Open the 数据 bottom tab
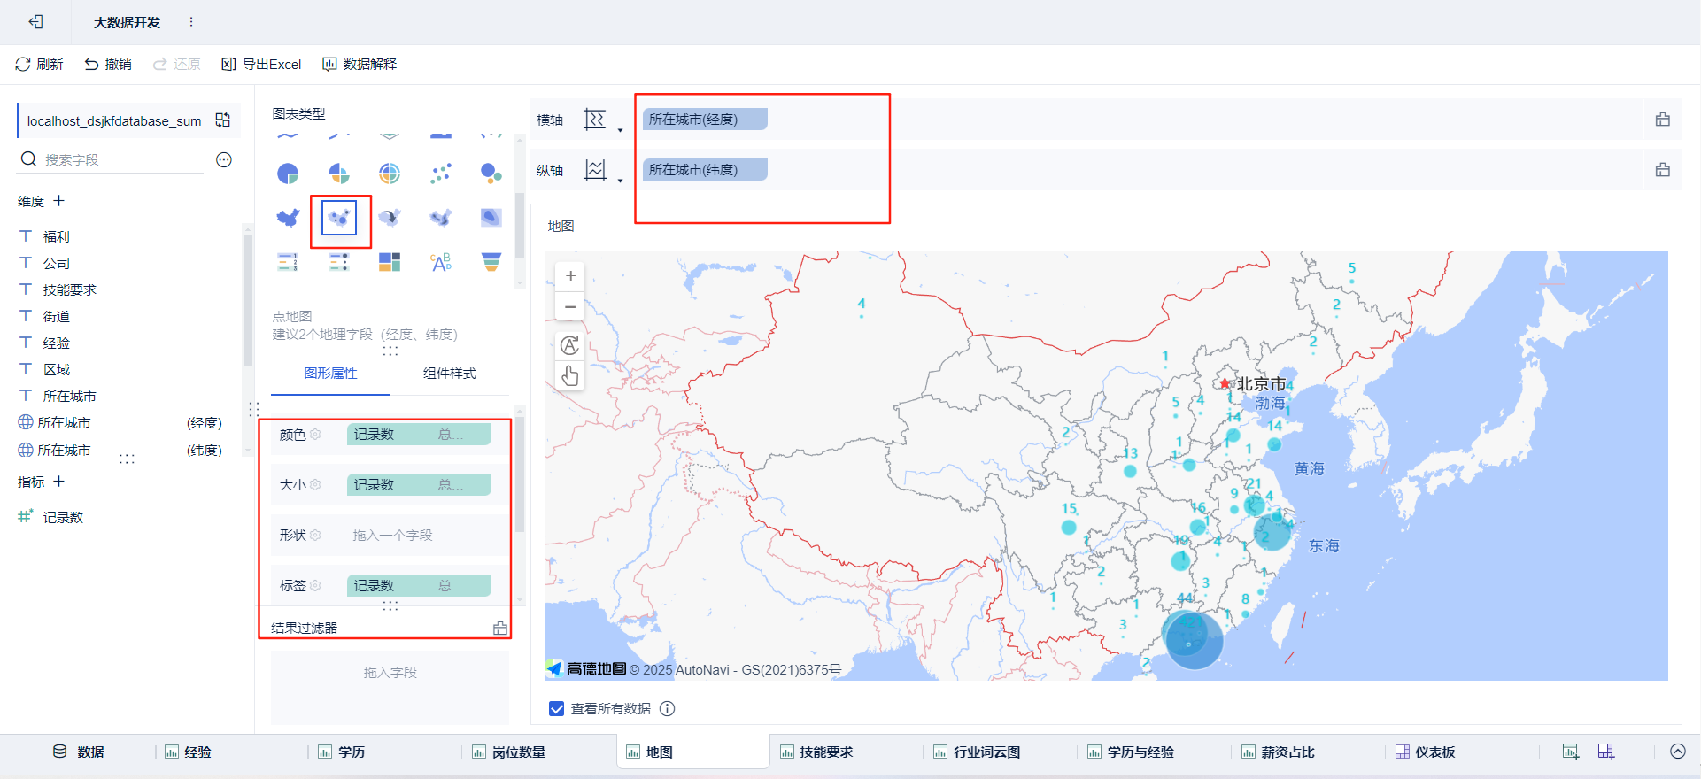Viewport: 1701px width, 779px height. [79, 752]
